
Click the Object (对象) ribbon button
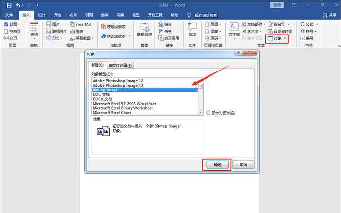tap(275, 38)
